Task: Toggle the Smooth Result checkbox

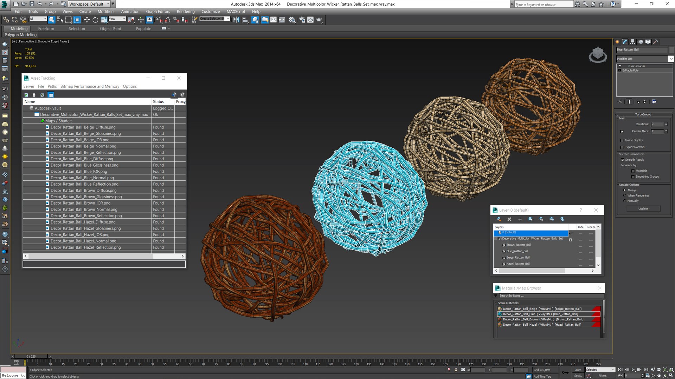Action: [623, 160]
